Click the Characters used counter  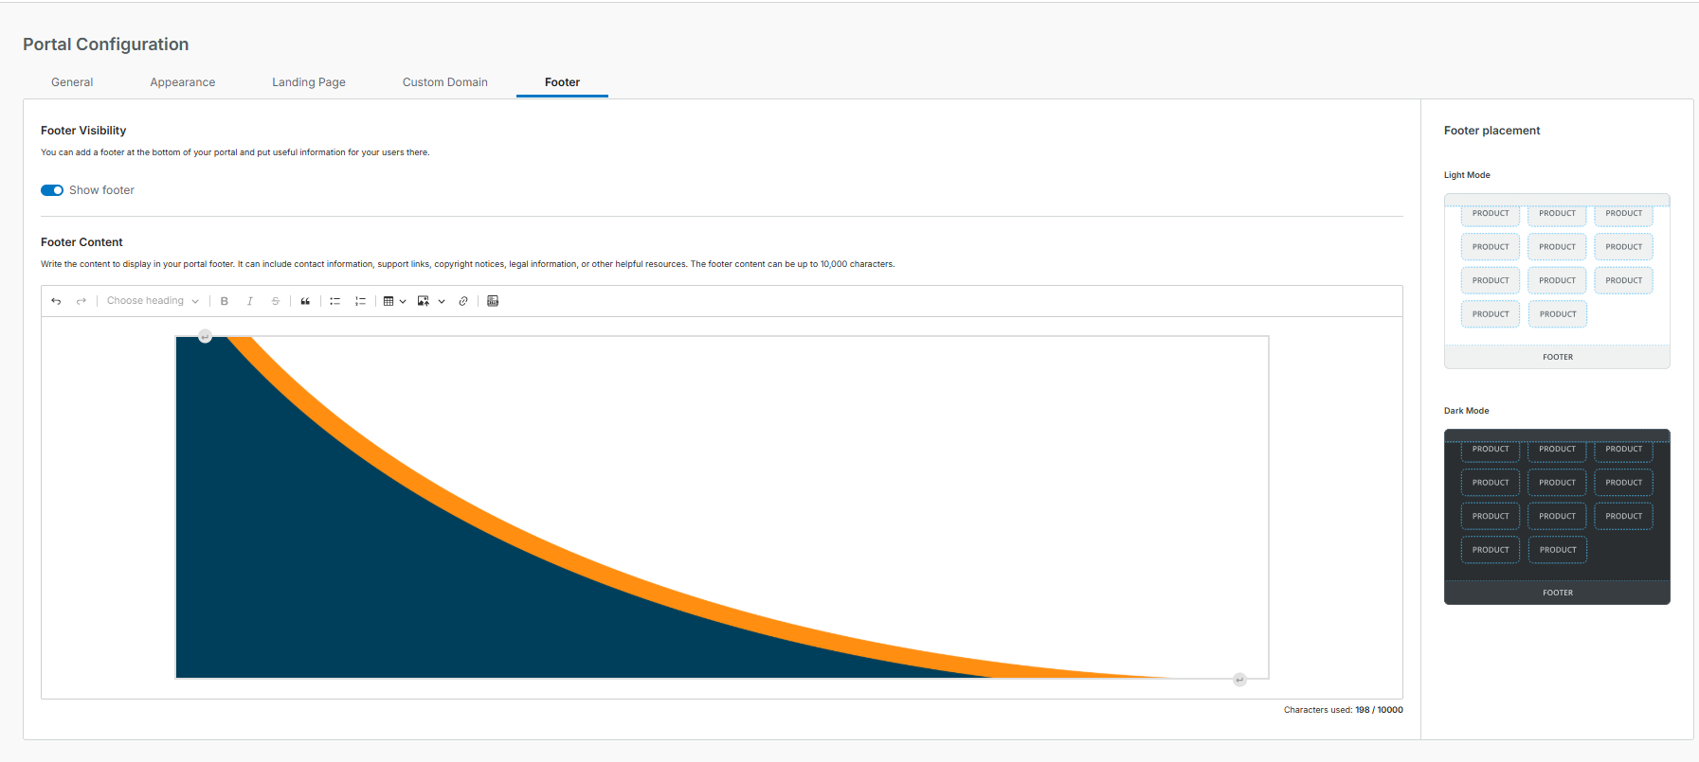click(1344, 710)
